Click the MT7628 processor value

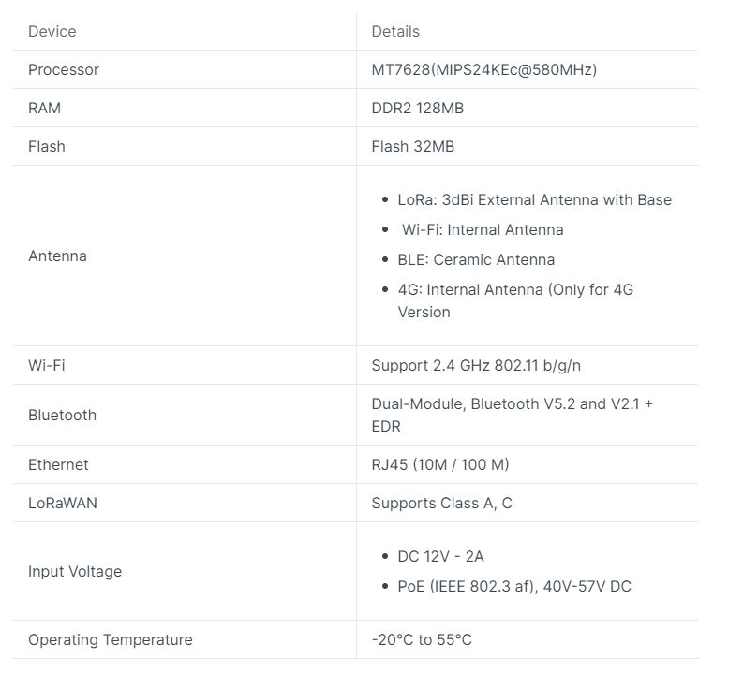click(483, 69)
